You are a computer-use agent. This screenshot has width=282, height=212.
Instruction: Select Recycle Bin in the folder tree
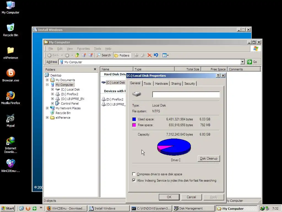63,113
